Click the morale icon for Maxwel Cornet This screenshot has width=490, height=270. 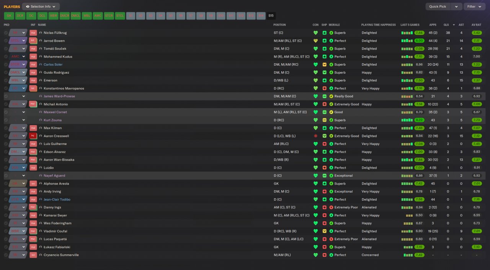[332, 112]
